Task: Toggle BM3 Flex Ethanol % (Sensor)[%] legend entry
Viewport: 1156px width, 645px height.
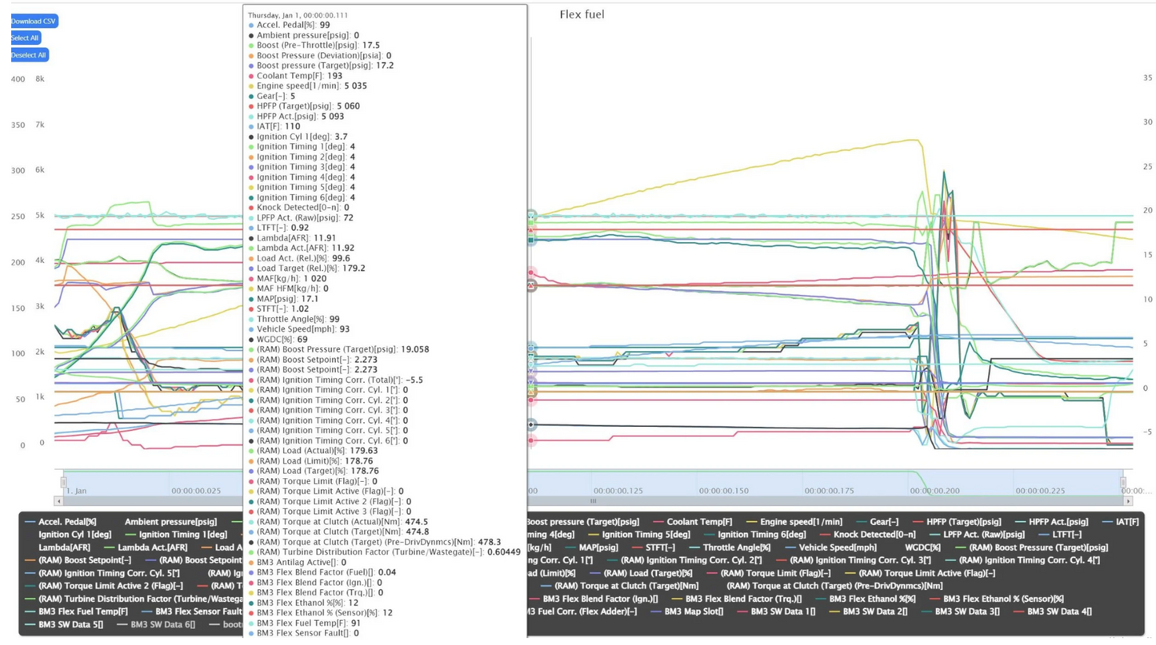Action: pos(1003,599)
